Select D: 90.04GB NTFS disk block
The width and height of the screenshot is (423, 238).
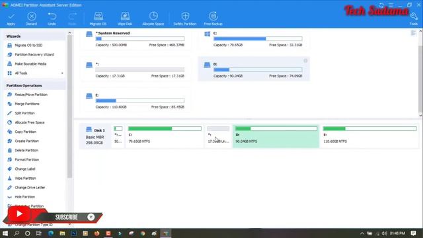pos(276,136)
